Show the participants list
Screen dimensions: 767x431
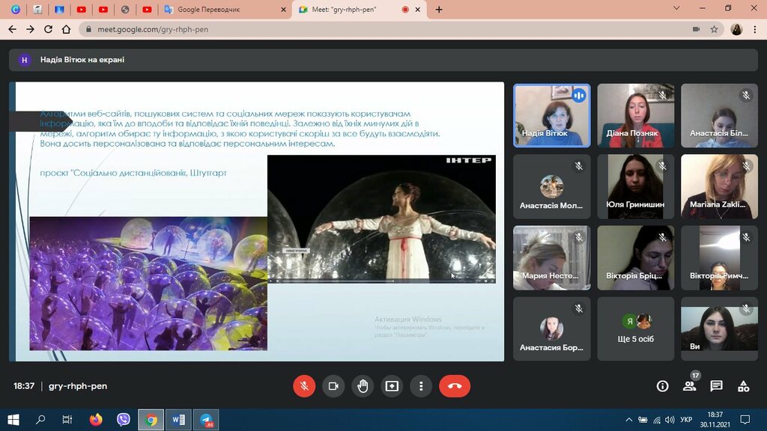(x=689, y=386)
